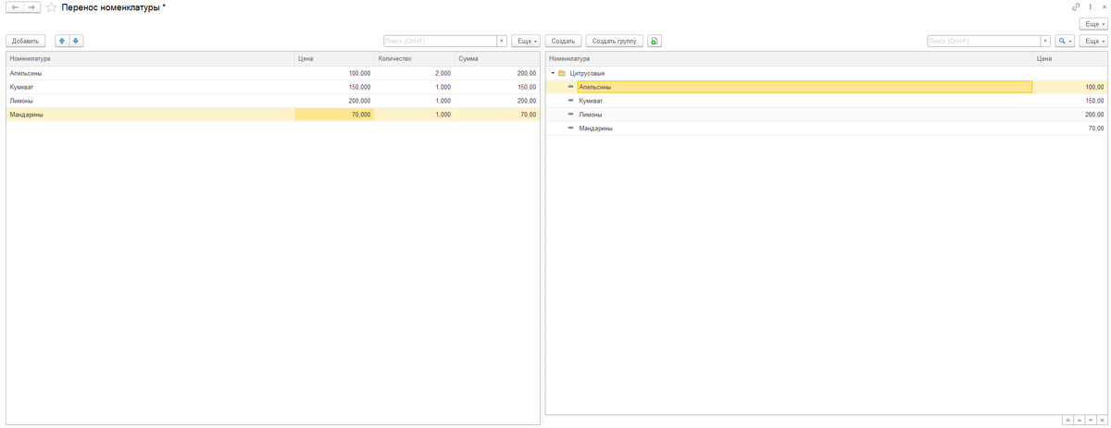Close the Перенос номенклатуры form
Viewport: 1111px width, 428px height.
tap(1104, 7)
